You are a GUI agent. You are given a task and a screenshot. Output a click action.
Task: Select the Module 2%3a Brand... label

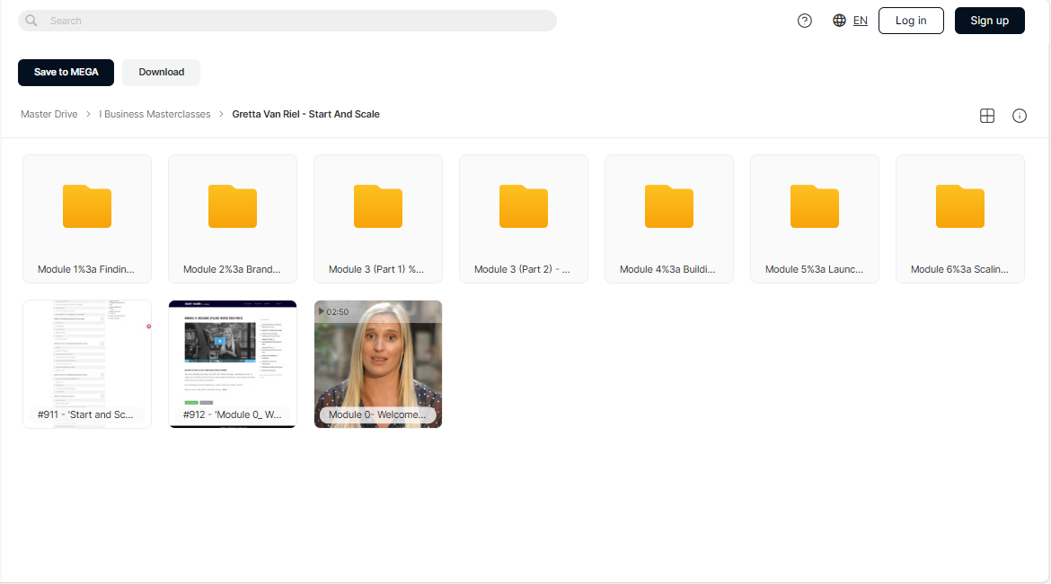[232, 269]
